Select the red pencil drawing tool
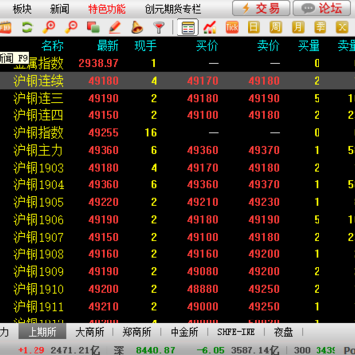The height and width of the screenshot is (355, 355). coord(115,27)
